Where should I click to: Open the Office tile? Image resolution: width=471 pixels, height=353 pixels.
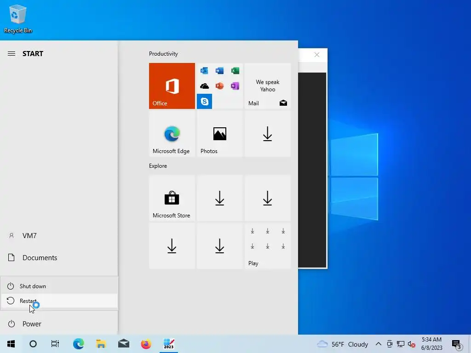[x=172, y=86]
